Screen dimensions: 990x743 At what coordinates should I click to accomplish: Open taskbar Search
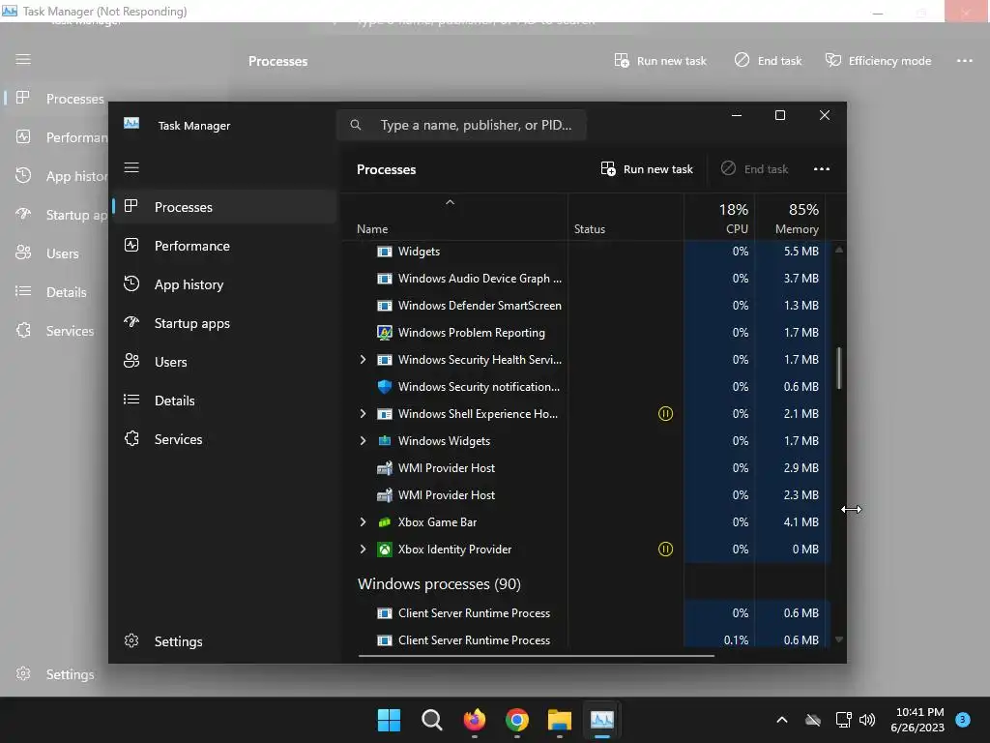coord(432,720)
